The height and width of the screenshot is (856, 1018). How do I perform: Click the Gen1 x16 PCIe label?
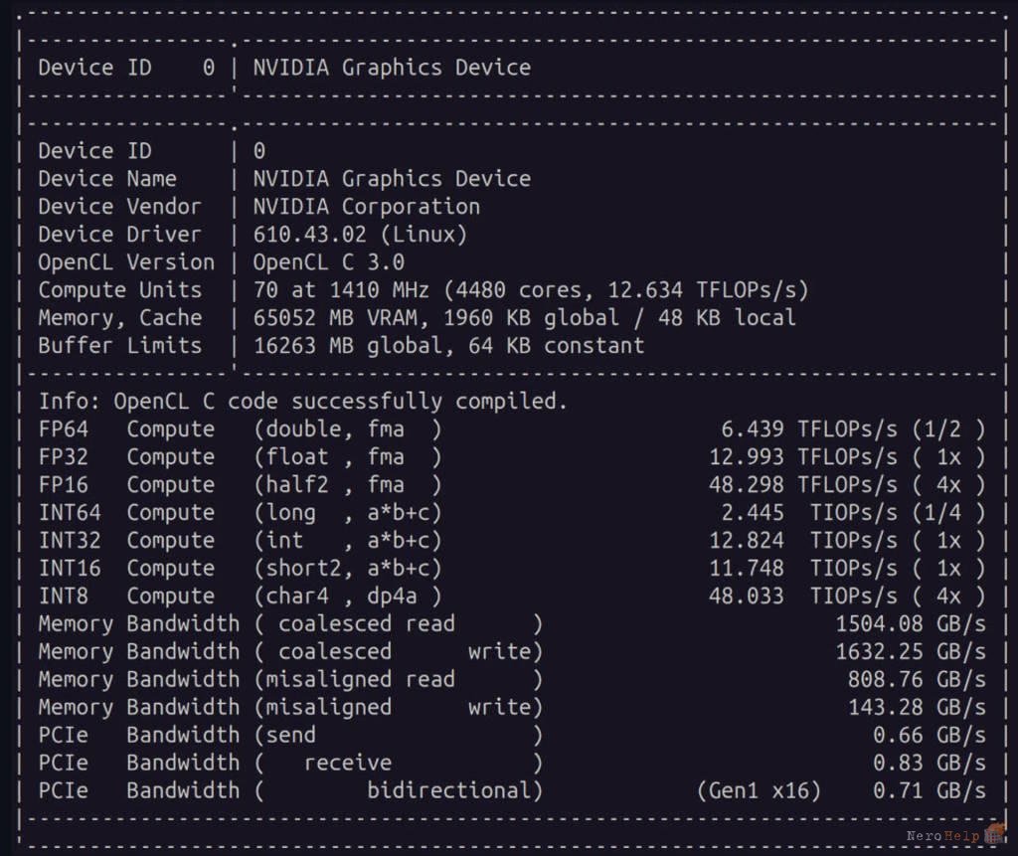pyautogui.click(x=759, y=791)
